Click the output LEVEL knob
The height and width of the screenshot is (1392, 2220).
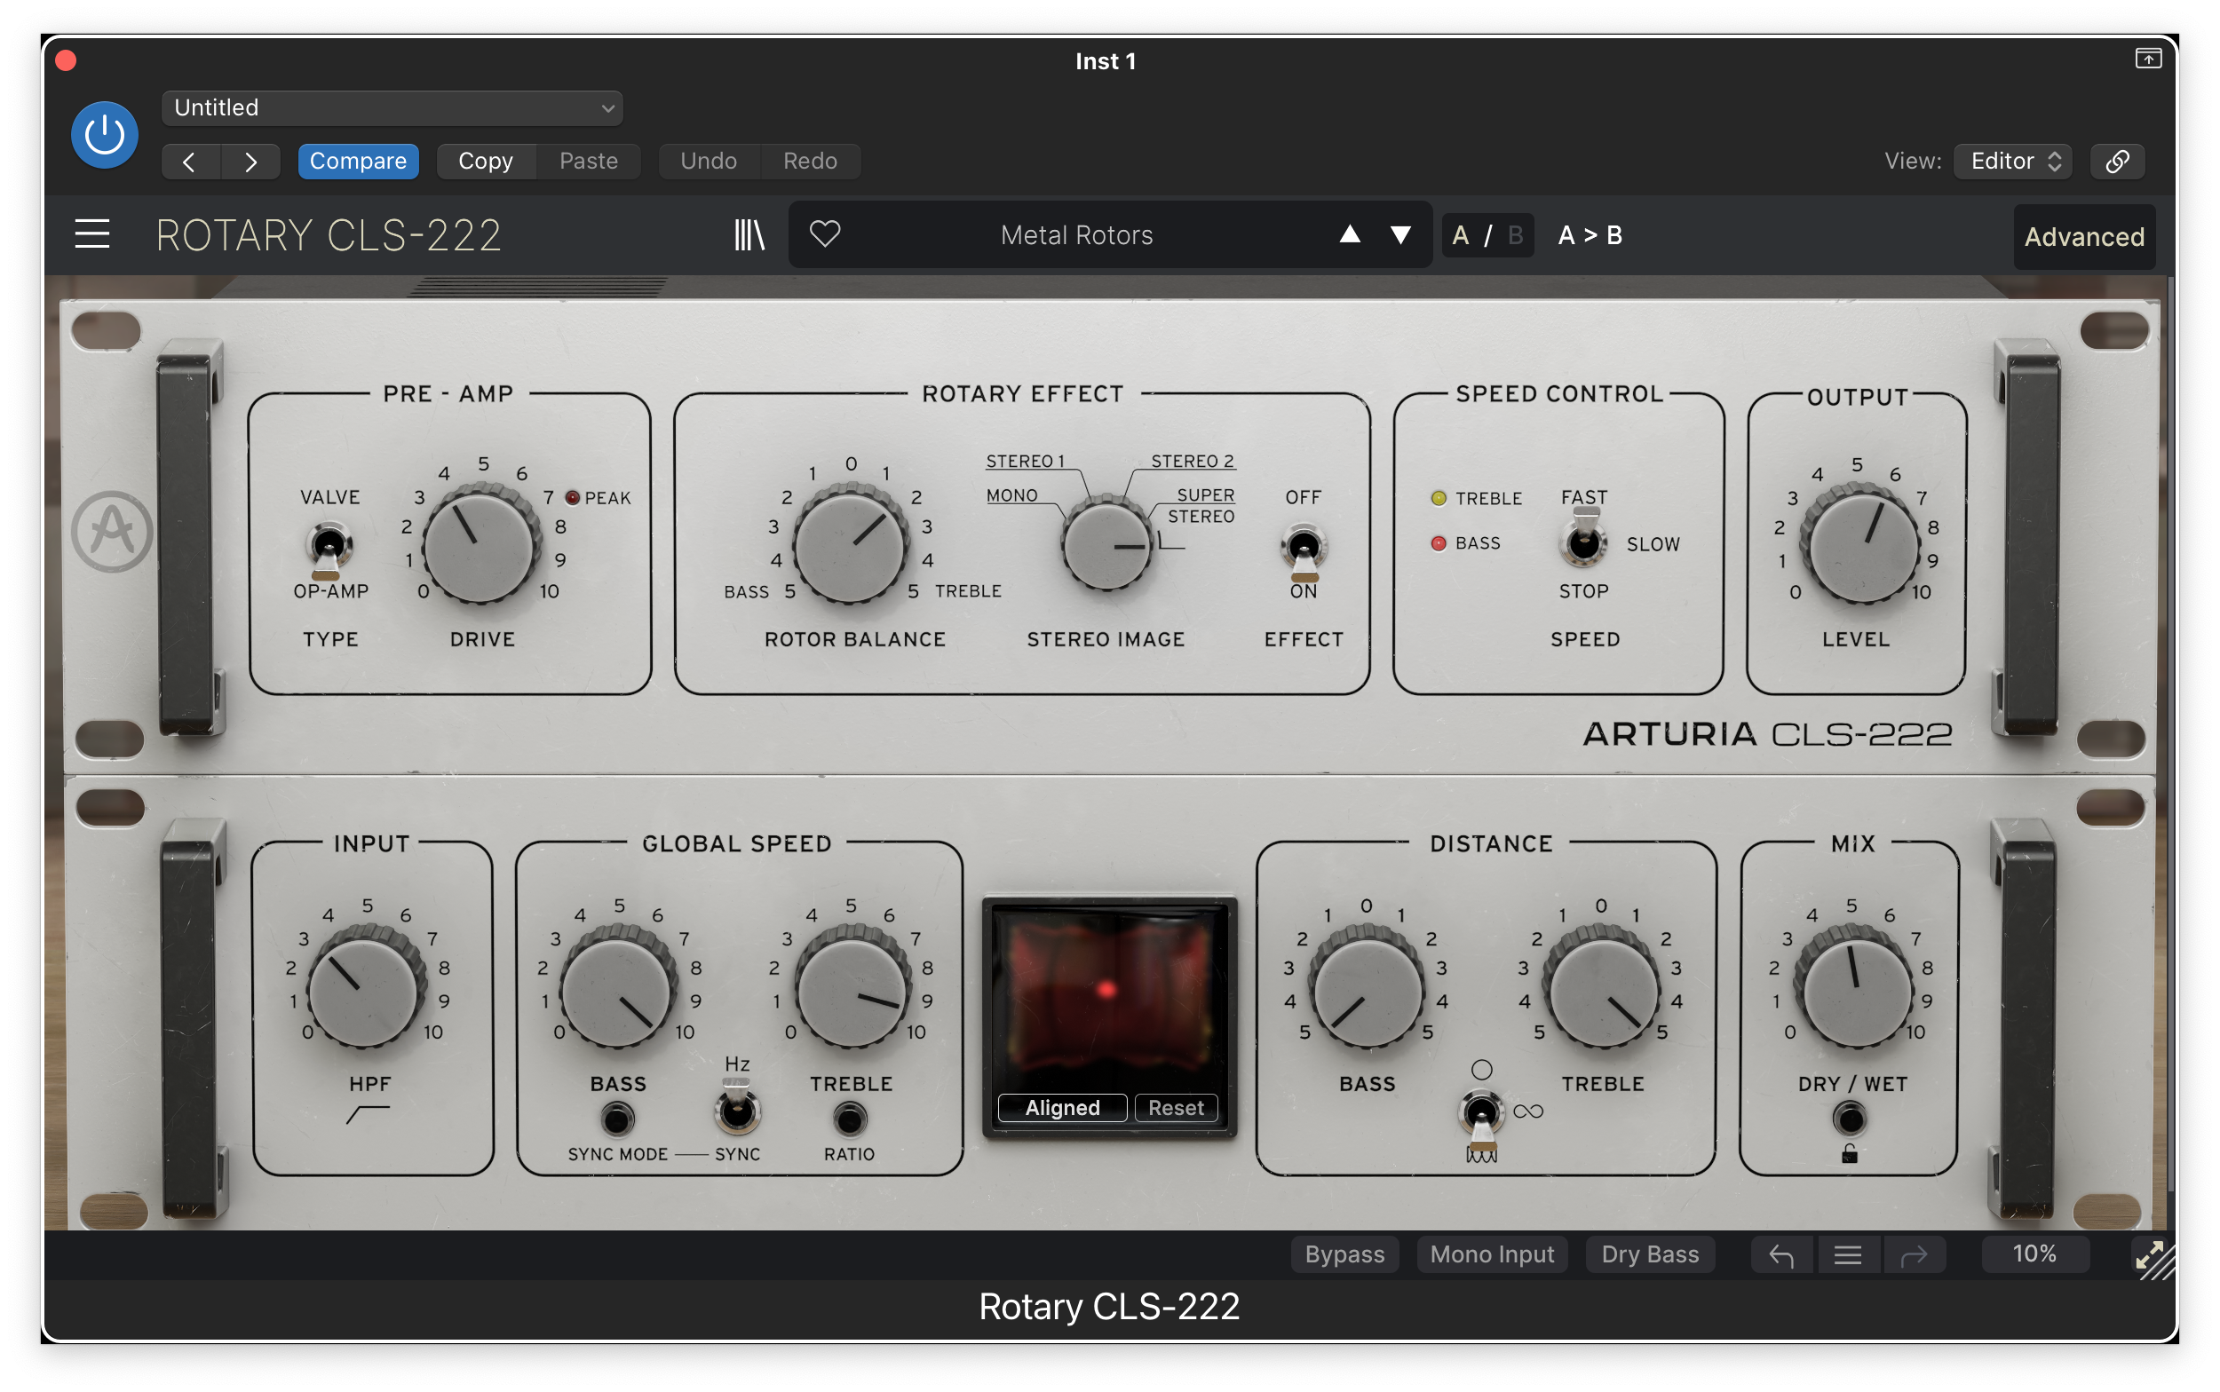tap(1860, 547)
